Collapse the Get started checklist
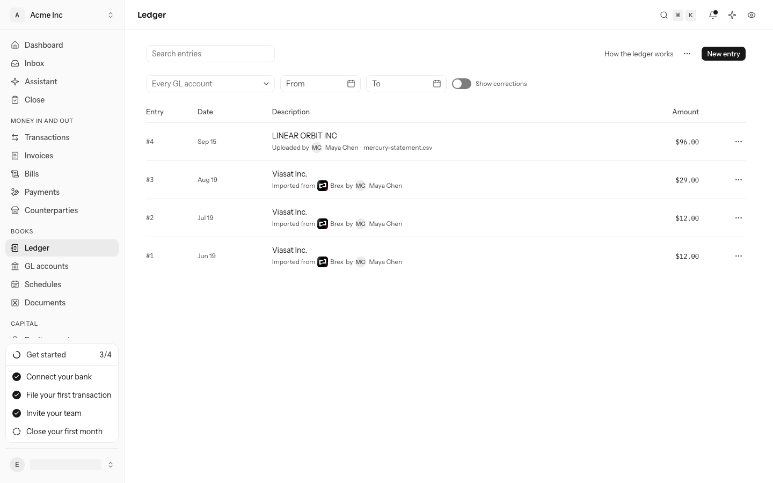The image size is (773, 483). coord(62,355)
